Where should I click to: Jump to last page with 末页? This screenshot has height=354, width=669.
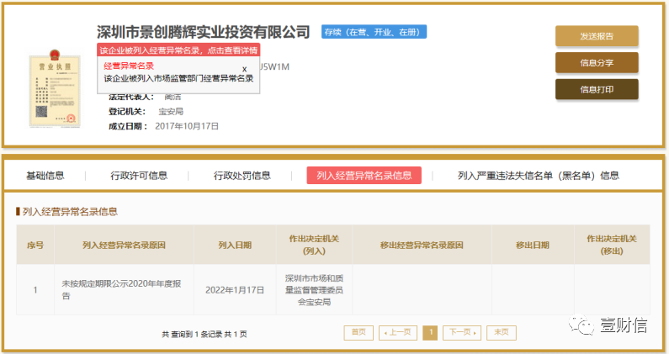pos(502,333)
